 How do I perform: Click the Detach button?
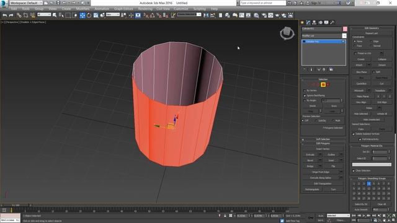(382, 65)
